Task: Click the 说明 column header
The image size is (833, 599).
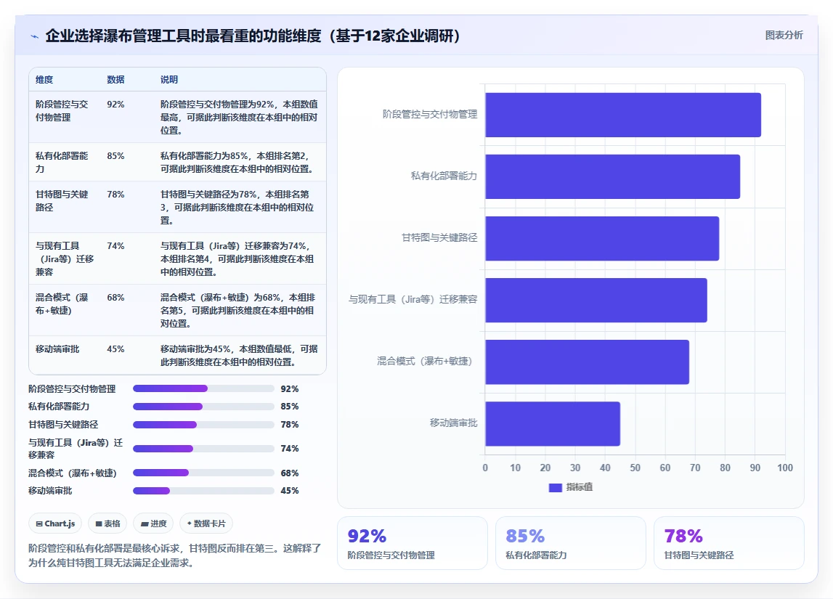Action: pyautogui.click(x=169, y=80)
